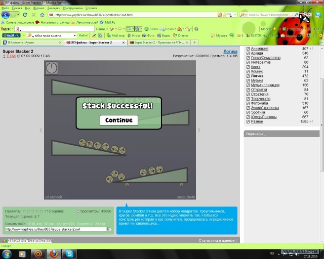
Task: Expand the Почта dropdown arrow
Action: coord(175,29)
